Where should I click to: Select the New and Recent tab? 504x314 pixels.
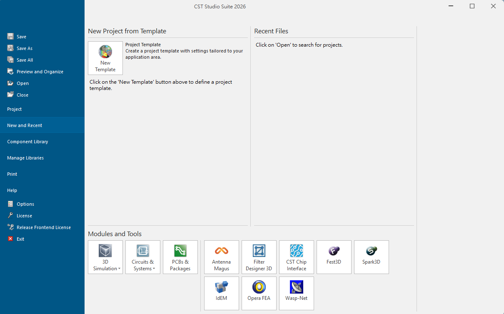[42, 125]
